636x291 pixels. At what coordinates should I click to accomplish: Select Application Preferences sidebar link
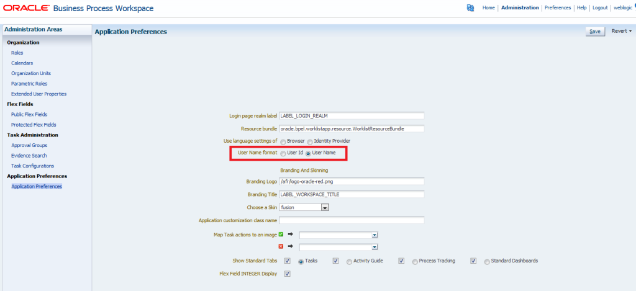click(37, 186)
